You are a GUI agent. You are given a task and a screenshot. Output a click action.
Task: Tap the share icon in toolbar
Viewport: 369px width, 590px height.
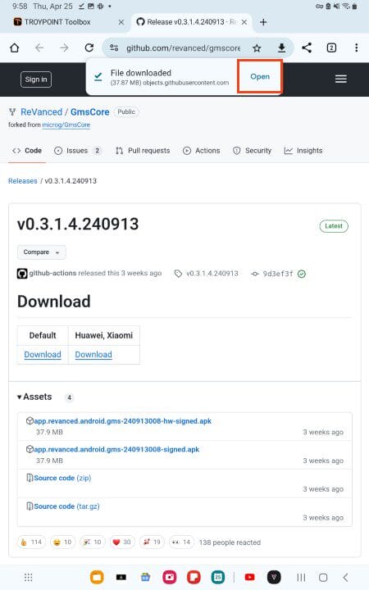coord(307,48)
